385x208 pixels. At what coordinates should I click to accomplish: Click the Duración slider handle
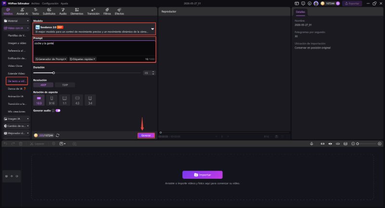click(53, 73)
